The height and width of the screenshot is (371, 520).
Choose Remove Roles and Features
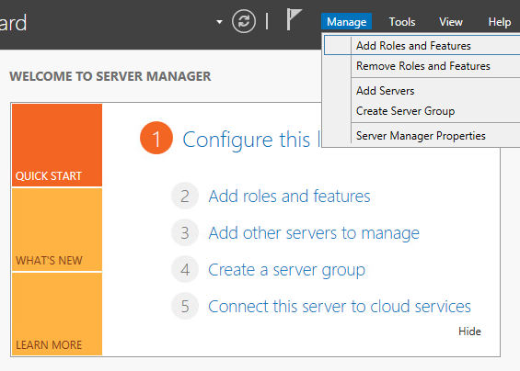coord(422,66)
